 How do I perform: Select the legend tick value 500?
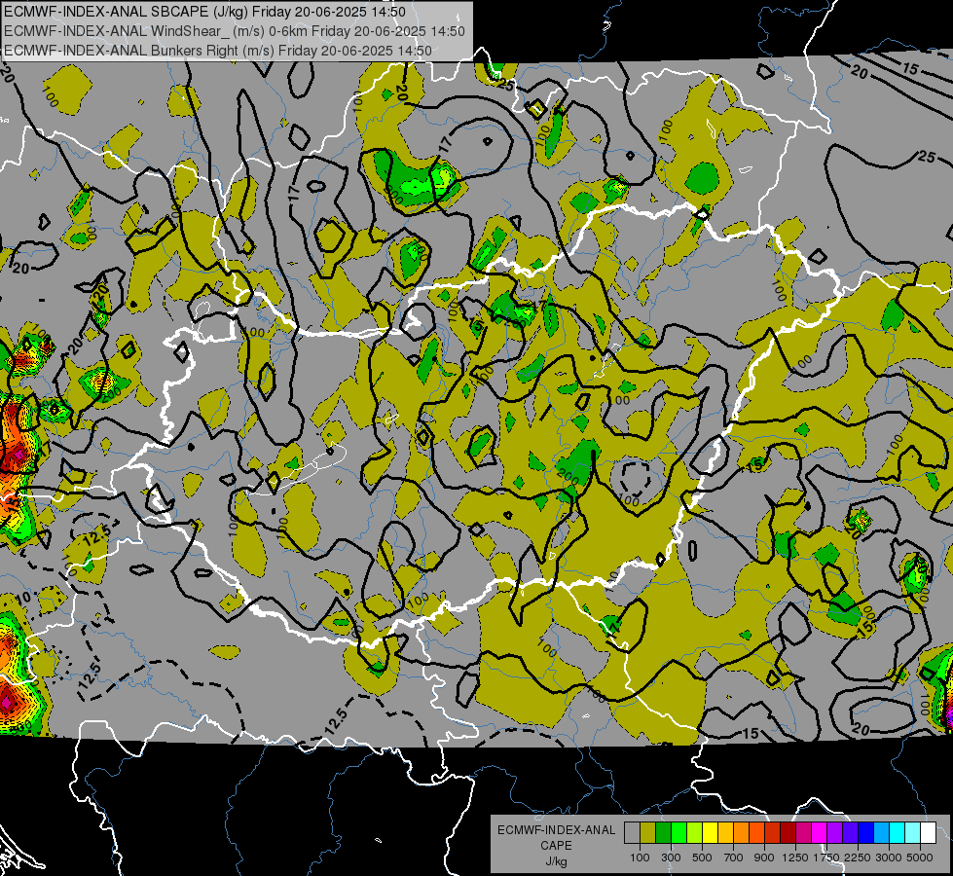tap(702, 858)
